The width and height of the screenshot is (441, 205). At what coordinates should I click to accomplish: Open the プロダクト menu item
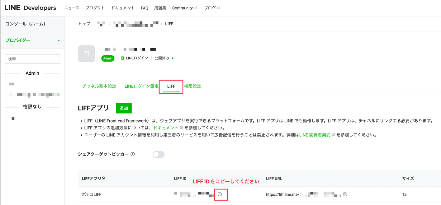click(95, 8)
